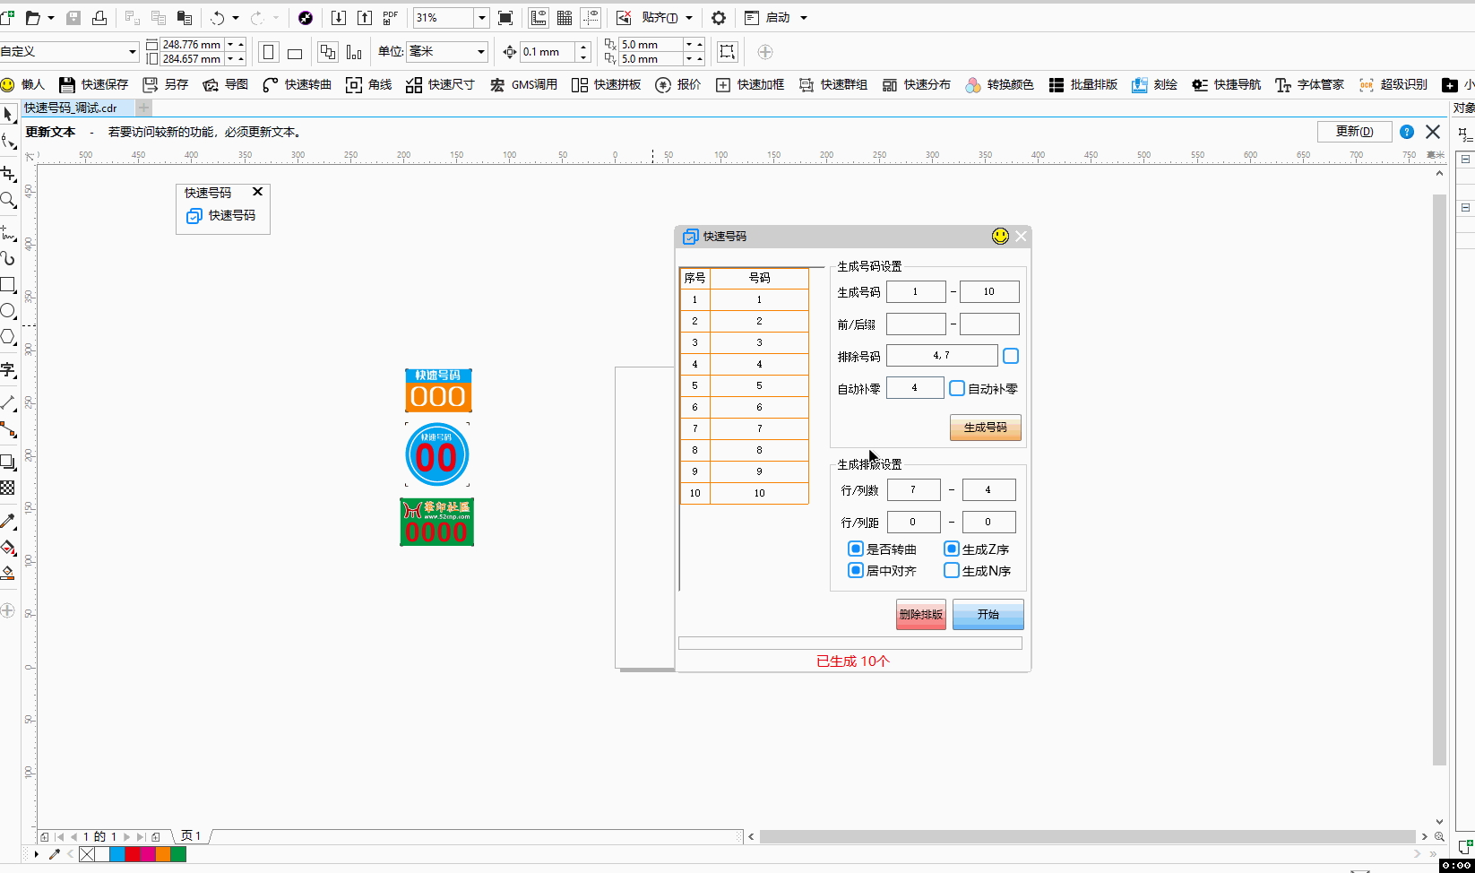Pick the red color swatch in palette
1475x873 pixels.
point(132,854)
